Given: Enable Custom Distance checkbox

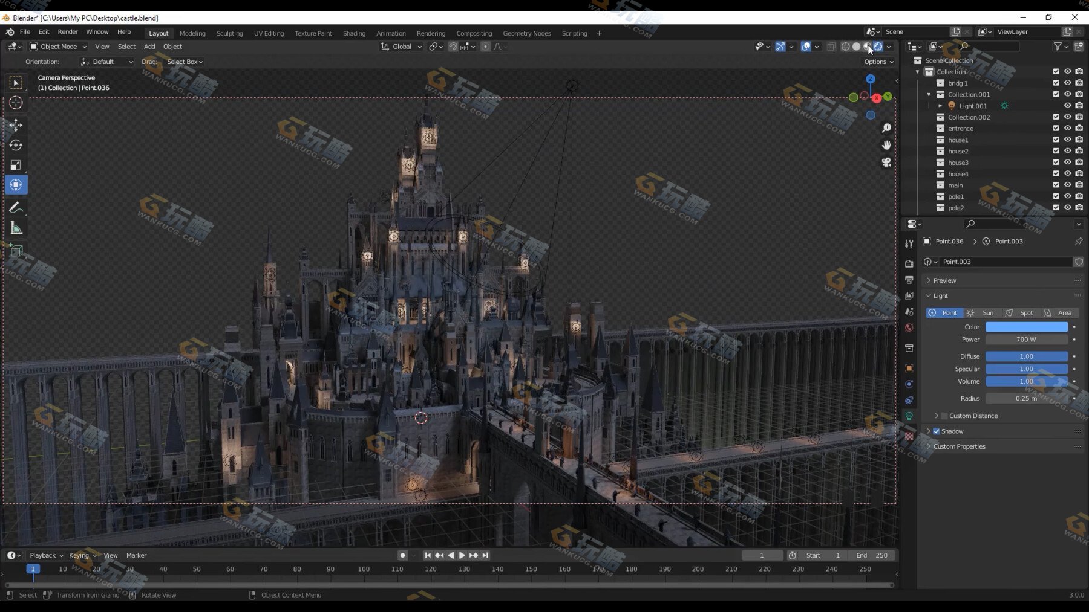Looking at the screenshot, I should pyautogui.click(x=944, y=416).
